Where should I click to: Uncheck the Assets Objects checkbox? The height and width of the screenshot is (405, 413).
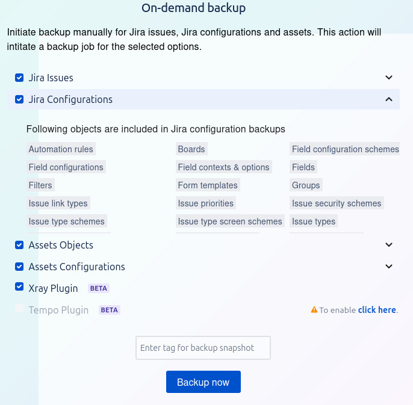(x=19, y=245)
